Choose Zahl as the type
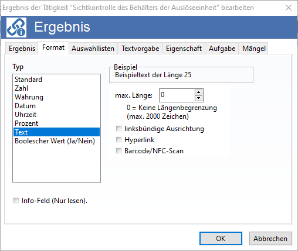This screenshot has width=298, height=251. (56, 88)
